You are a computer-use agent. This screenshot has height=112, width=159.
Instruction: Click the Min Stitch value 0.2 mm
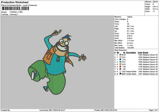tap(130, 43)
